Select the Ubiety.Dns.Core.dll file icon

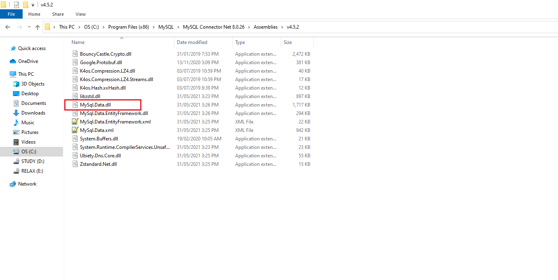tap(75, 156)
